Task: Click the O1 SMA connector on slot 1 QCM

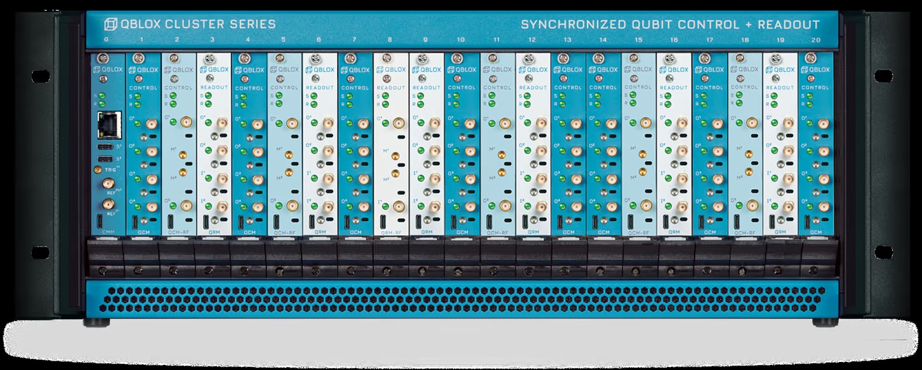Action: click(151, 124)
